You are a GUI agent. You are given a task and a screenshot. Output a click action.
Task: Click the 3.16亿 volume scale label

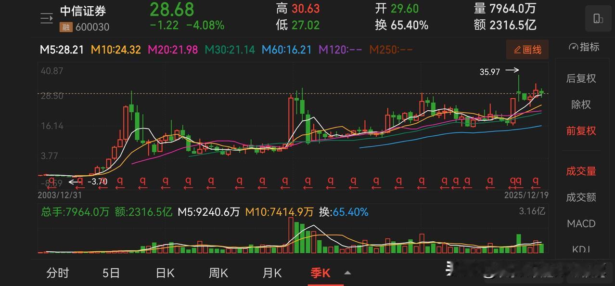click(533, 211)
